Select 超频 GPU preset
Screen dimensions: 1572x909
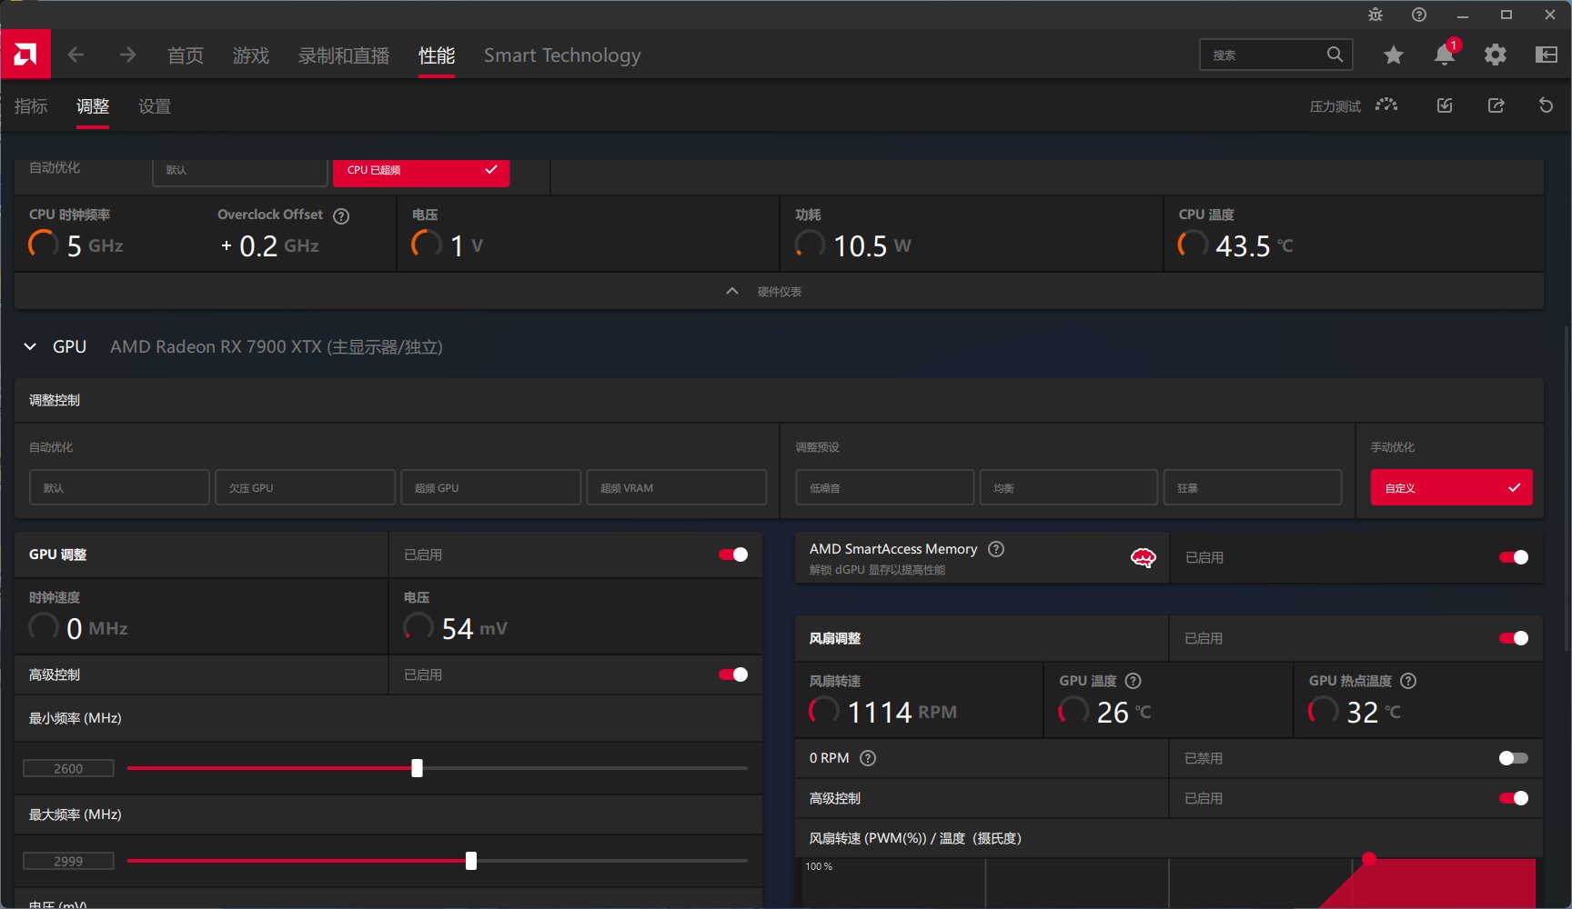(x=490, y=487)
